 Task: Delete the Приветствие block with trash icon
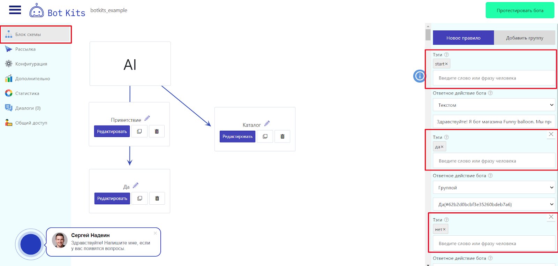pos(157,131)
